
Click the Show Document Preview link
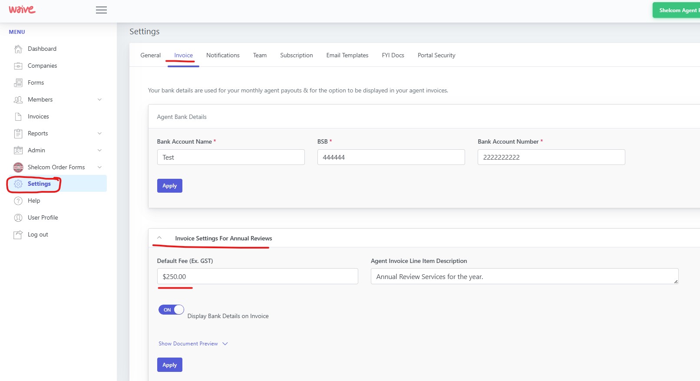click(188, 344)
